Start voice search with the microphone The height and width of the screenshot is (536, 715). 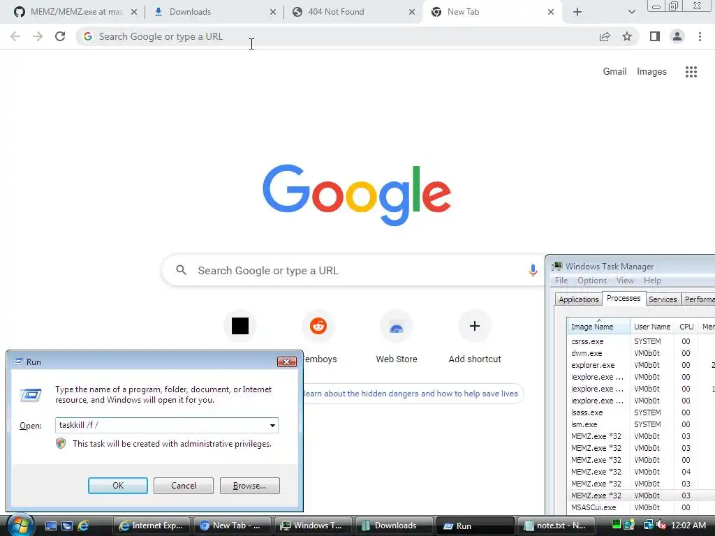(x=533, y=270)
